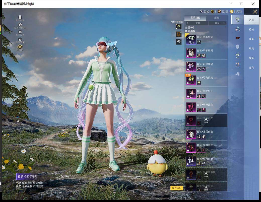The image size is (261, 202).
Task: Select the mask face subcategory icon
Action: (237, 47)
